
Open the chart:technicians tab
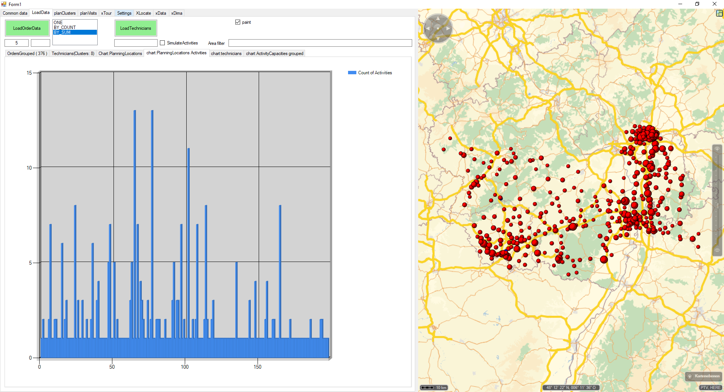226,54
